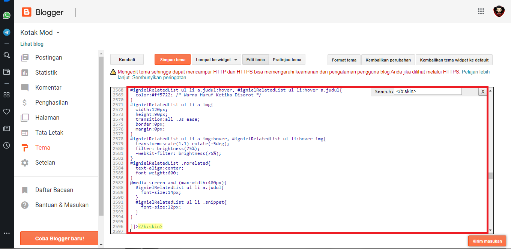
Task: Open the profile avatar account menu
Action: [499, 11]
